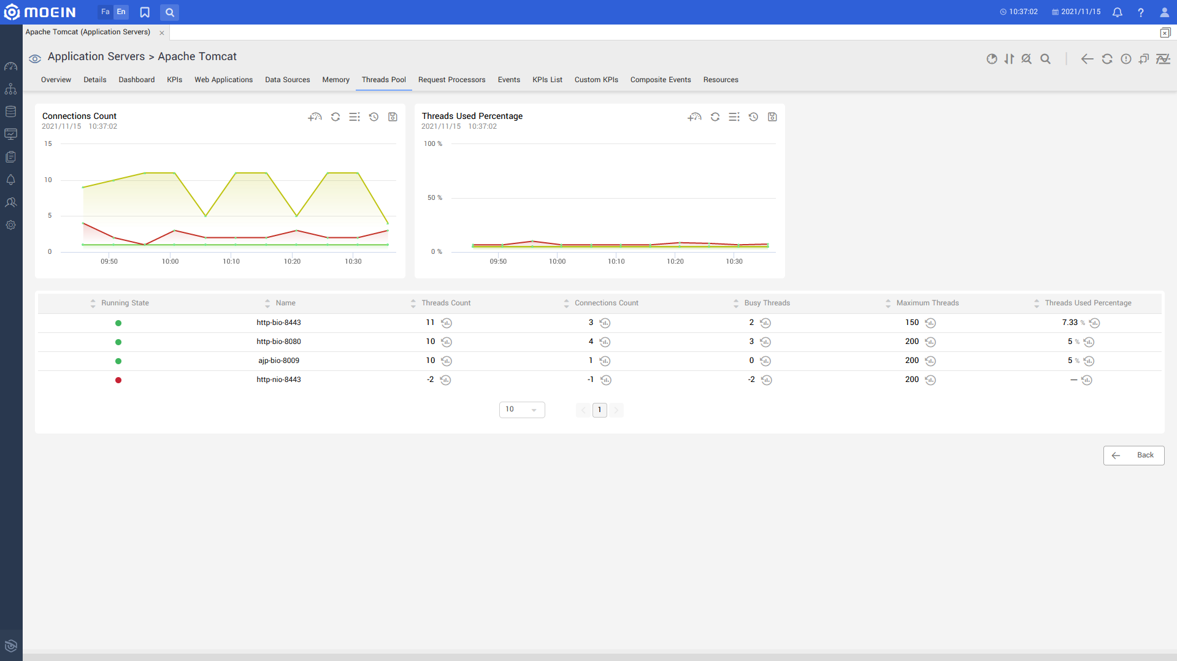Show Threads Used Percentage chart for http-bio-8443
This screenshot has height=661, width=1177.
pyautogui.click(x=1095, y=323)
